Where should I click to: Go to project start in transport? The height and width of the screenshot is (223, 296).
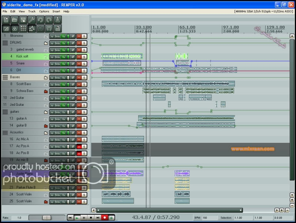[x=70, y=218]
